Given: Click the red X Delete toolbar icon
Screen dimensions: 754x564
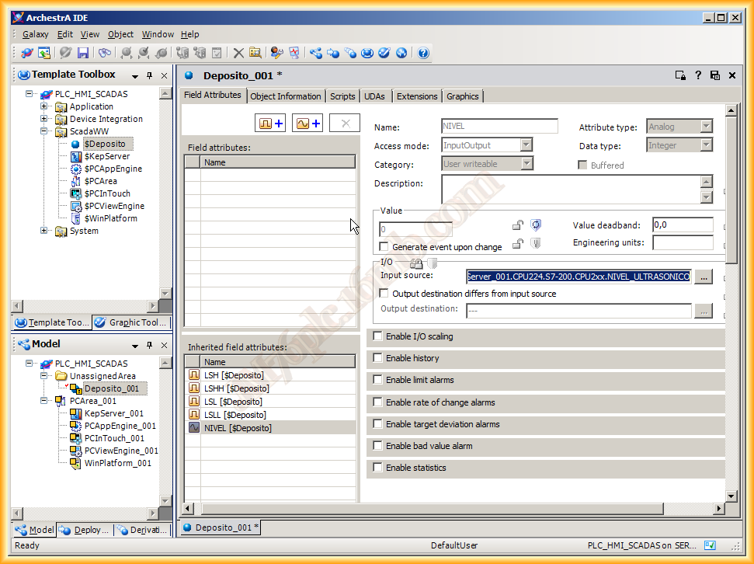Looking at the screenshot, I should point(238,53).
